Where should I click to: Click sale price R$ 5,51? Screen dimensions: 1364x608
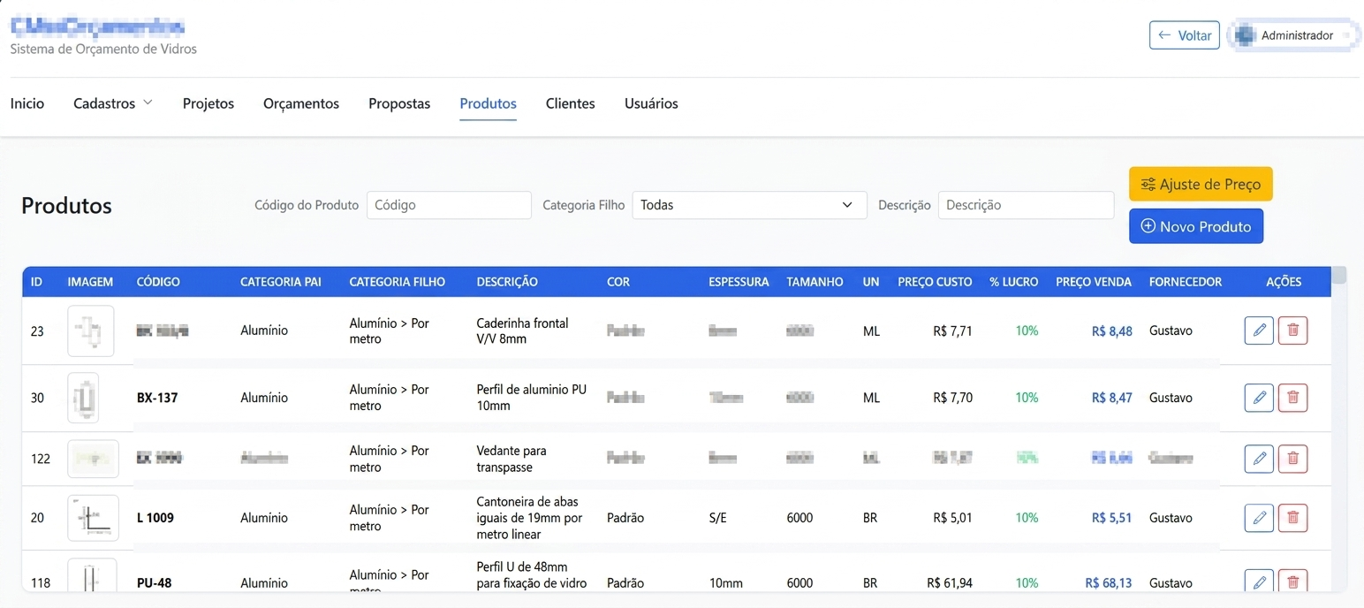coord(1112,518)
